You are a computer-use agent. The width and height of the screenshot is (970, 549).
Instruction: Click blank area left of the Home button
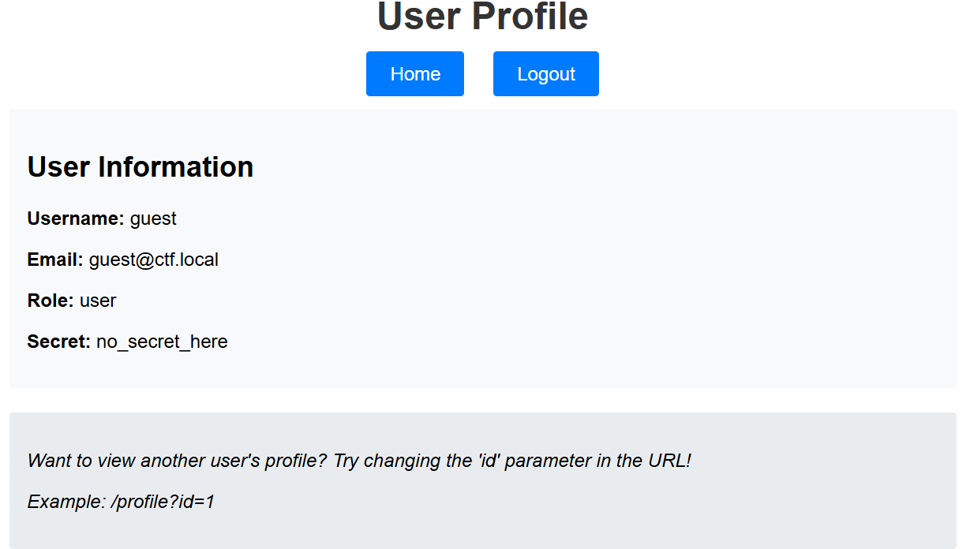point(197,74)
